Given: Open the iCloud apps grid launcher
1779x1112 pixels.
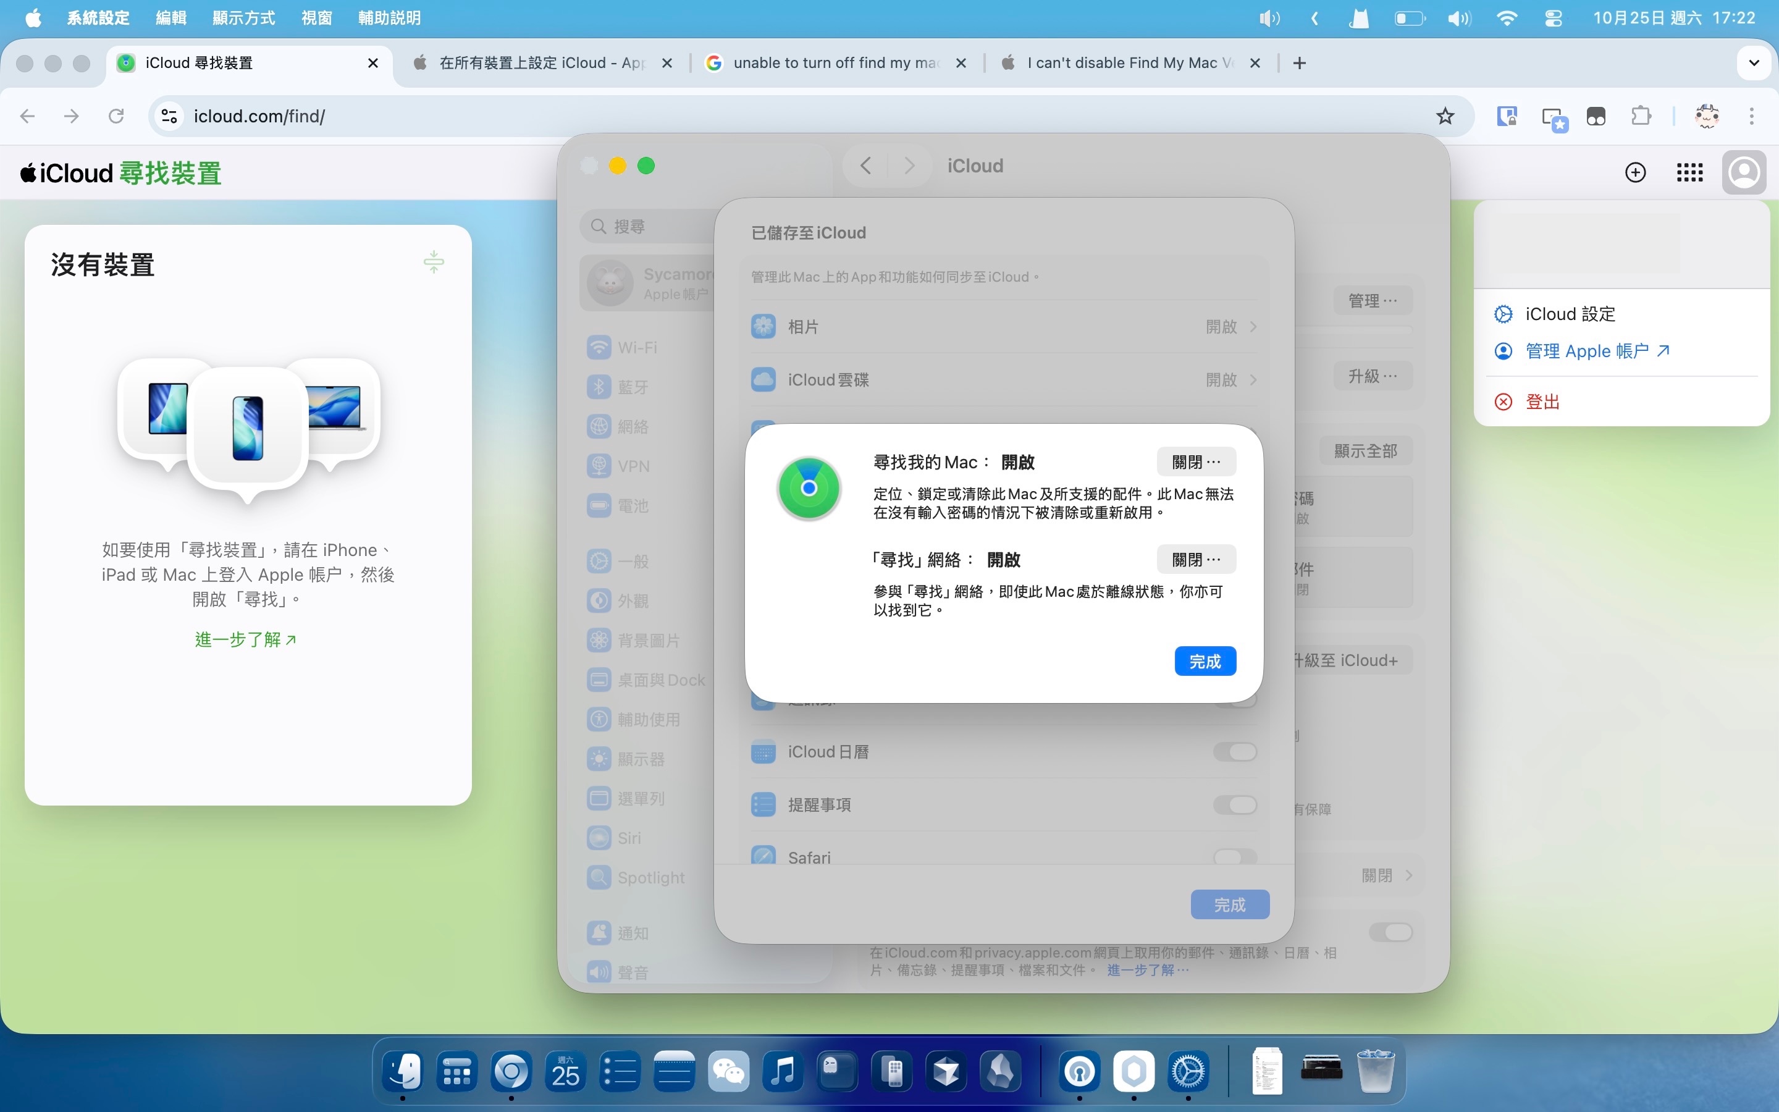Looking at the screenshot, I should click(1689, 173).
